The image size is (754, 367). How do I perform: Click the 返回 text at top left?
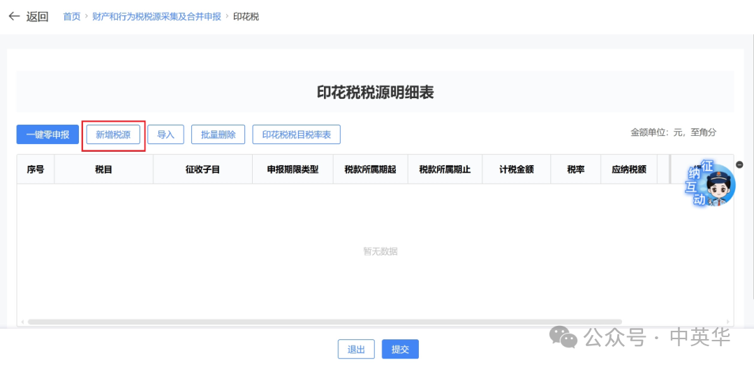37,17
